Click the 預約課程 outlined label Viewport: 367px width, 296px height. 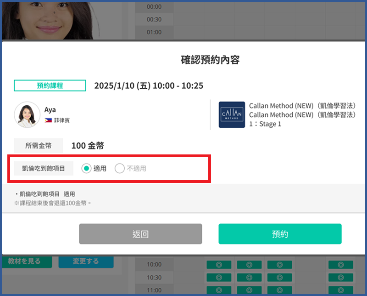[x=50, y=85]
